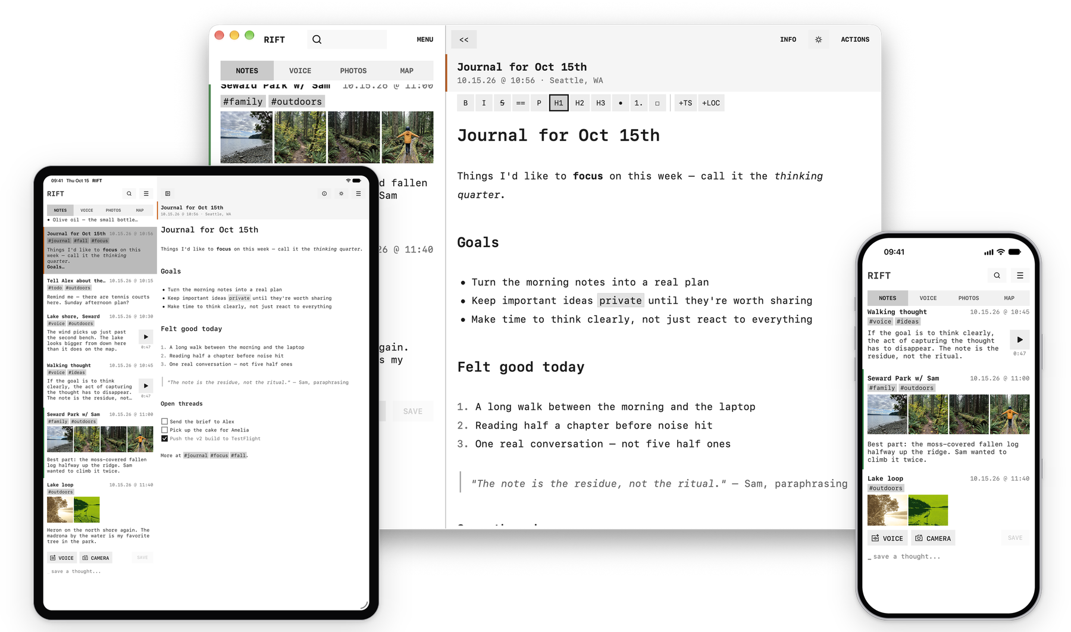Open the ACTIONS menu on desktop
Screen dimensions: 1071x632
(855, 39)
